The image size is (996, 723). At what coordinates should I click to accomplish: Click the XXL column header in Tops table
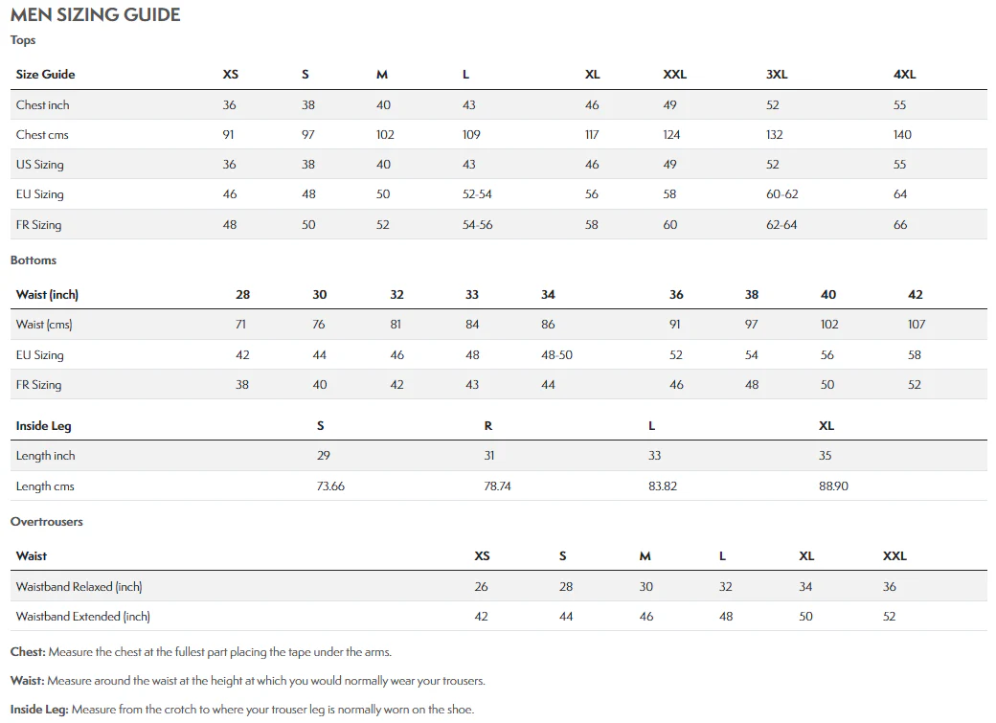(674, 75)
